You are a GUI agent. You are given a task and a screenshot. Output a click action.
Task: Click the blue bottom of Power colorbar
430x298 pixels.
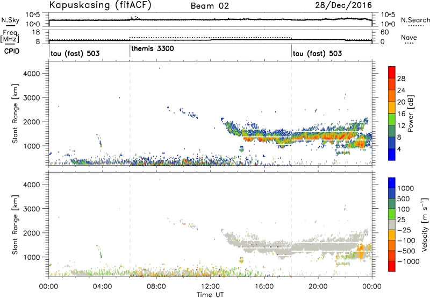pyautogui.click(x=392, y=154)
